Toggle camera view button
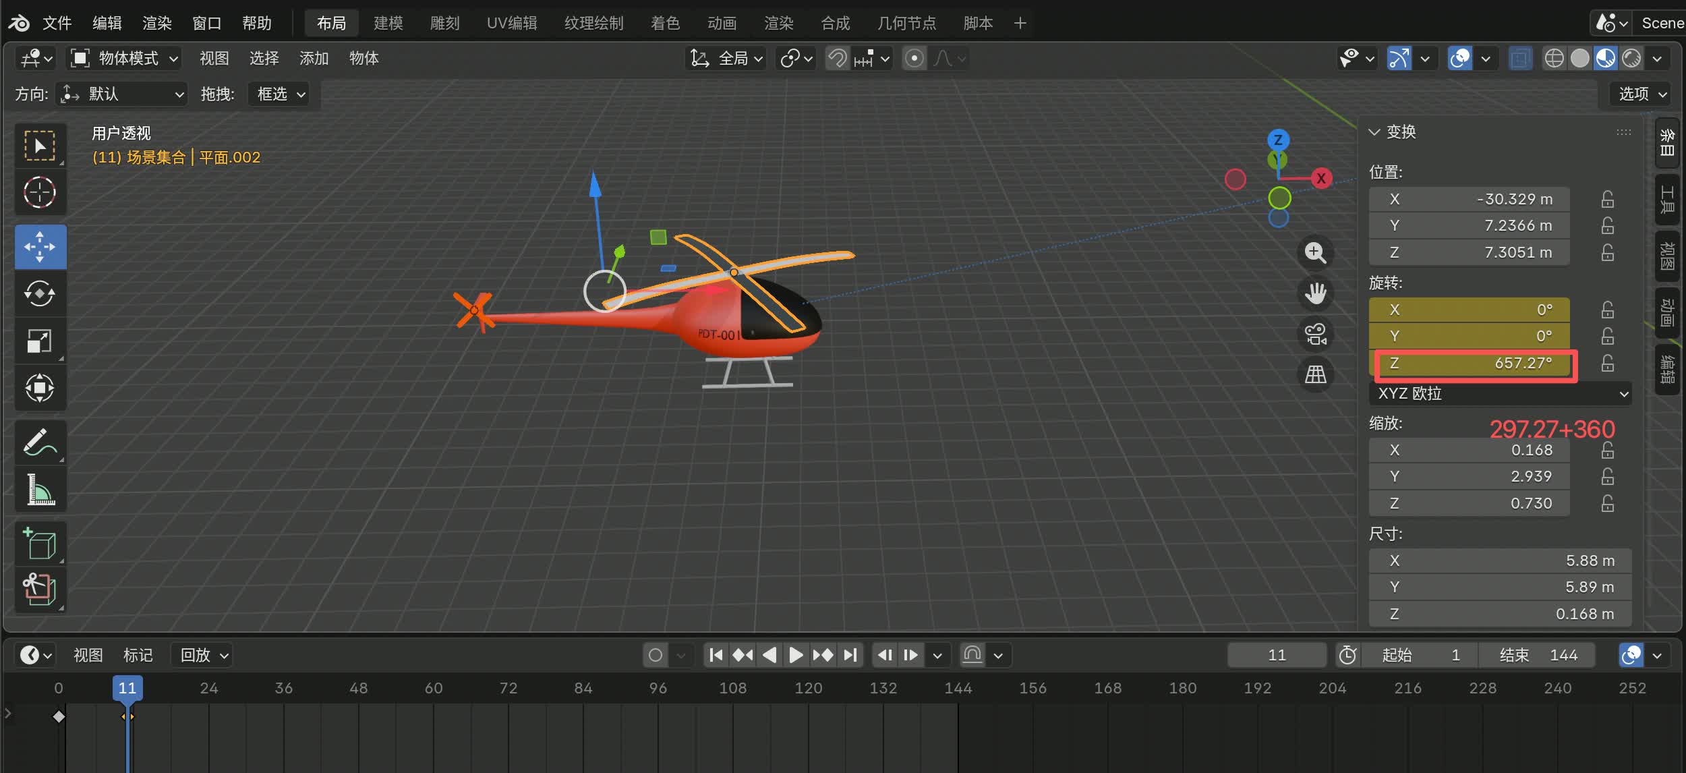Image resolution: width=1686 pixels, height=773 pixels. click(x=1314, y=333)
